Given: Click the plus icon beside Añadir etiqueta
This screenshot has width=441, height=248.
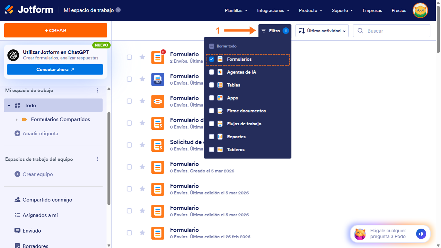Looking at the screenshot, I should (x=16, y=133).
